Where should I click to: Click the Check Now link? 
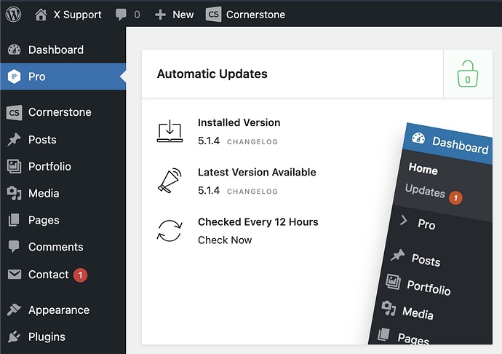225,240
